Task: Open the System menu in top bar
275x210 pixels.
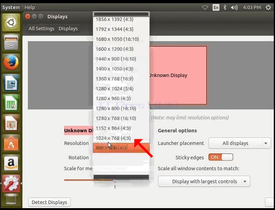Action: click(11, 7)
